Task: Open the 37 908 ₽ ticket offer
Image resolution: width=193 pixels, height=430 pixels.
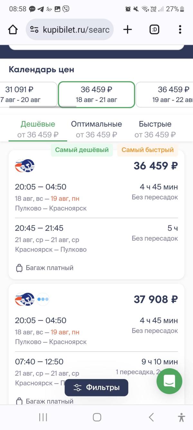Action: click(x=156, y=300)
